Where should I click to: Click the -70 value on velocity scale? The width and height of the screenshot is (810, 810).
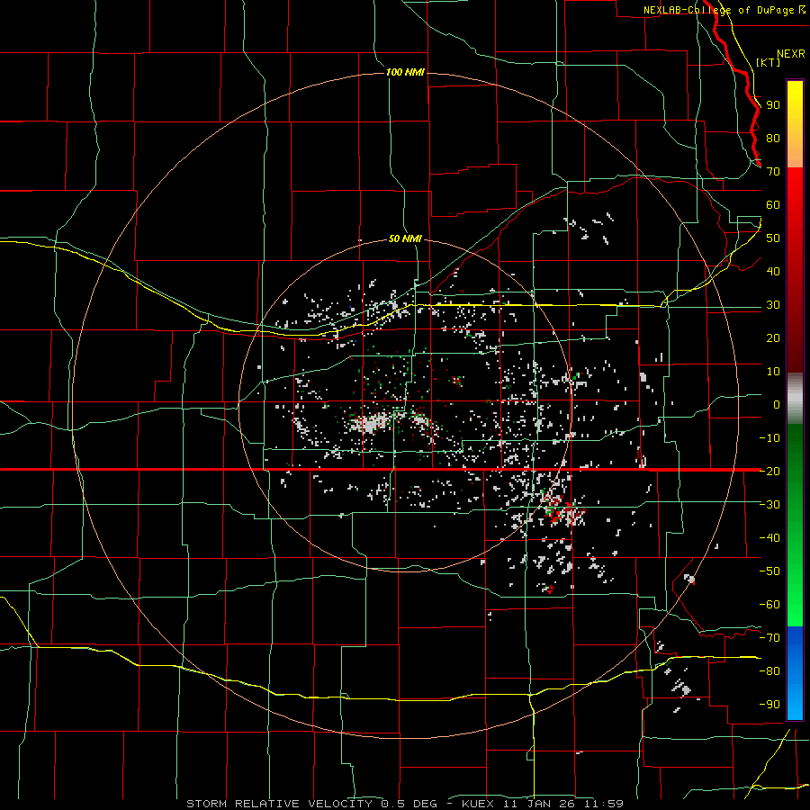(769, 637)
